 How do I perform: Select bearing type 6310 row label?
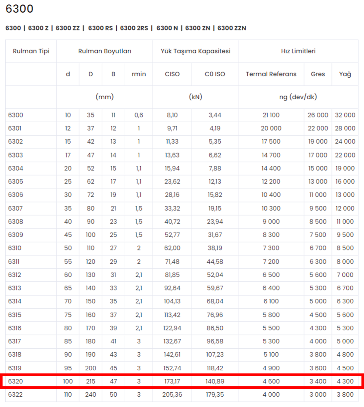click(15, 248)
